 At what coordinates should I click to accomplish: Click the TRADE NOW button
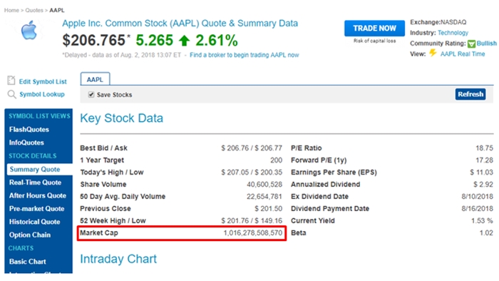374,29
